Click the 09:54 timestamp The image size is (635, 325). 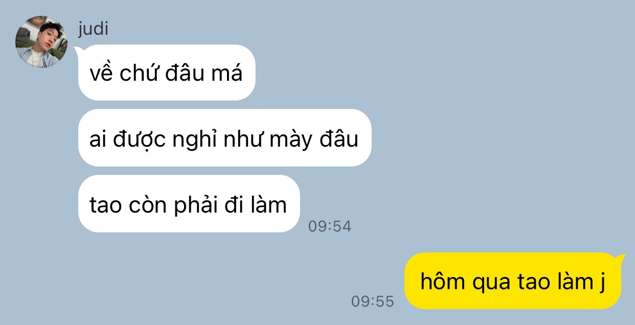tap(330, 226)
